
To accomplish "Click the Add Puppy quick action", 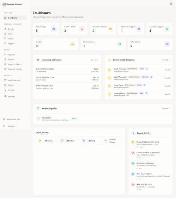I will (46, 141).
